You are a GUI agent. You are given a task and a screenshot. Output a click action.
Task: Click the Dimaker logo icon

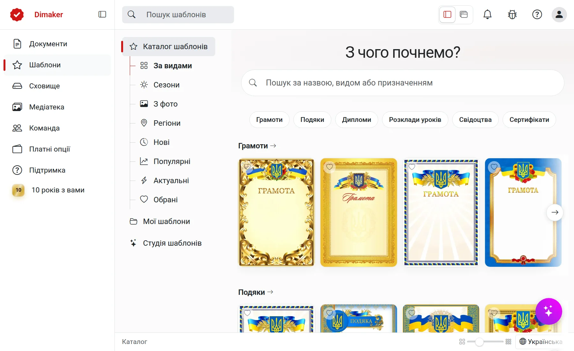pyautogui.click(x=17, y=15)
